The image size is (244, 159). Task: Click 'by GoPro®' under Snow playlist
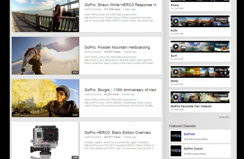(x=177, y=8)
